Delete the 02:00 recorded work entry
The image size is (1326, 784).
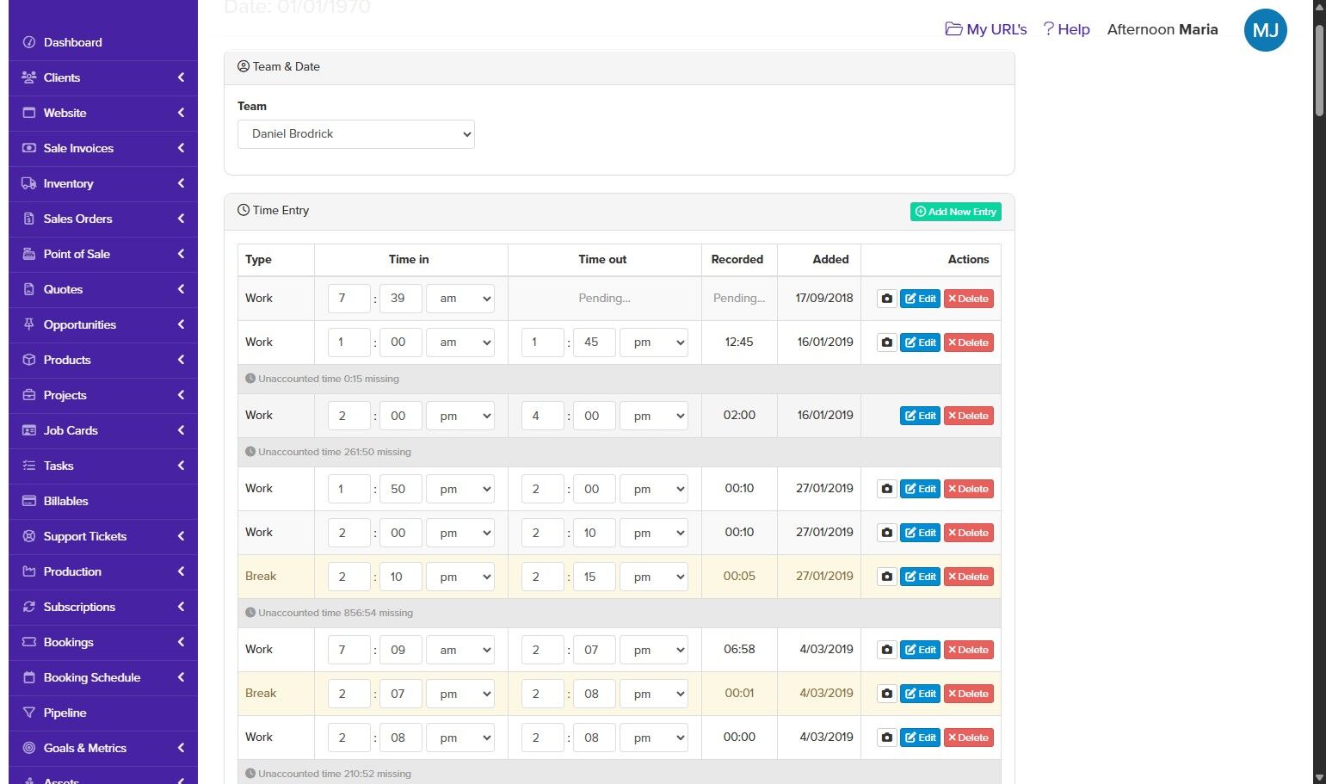point(968,416)
